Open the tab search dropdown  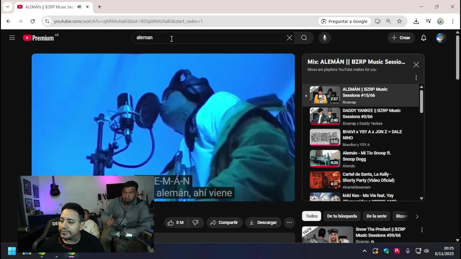[x=8, y=7]
